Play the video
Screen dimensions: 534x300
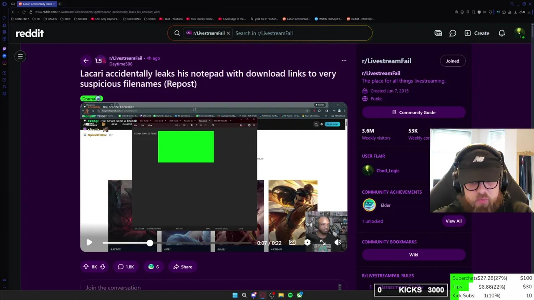point(89,242)
